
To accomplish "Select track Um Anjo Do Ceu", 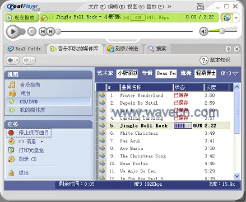I will pos(138,171).
